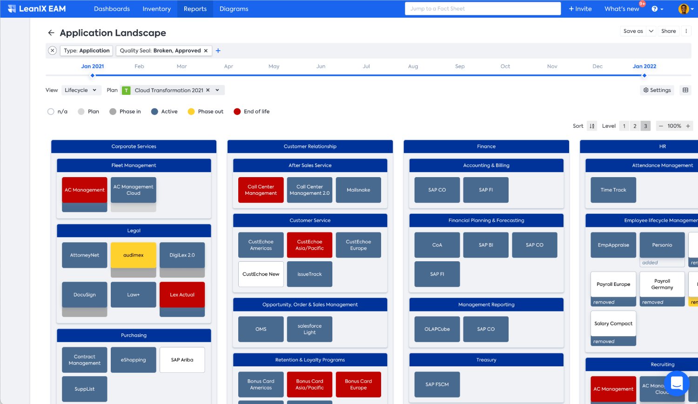The image size is (698, 404).
Task: Expand the Plan dropdown arrow
Action: pos(217,90)
